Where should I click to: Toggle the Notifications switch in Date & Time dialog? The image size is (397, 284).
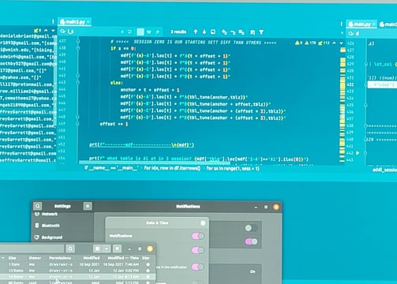(198, 236)
